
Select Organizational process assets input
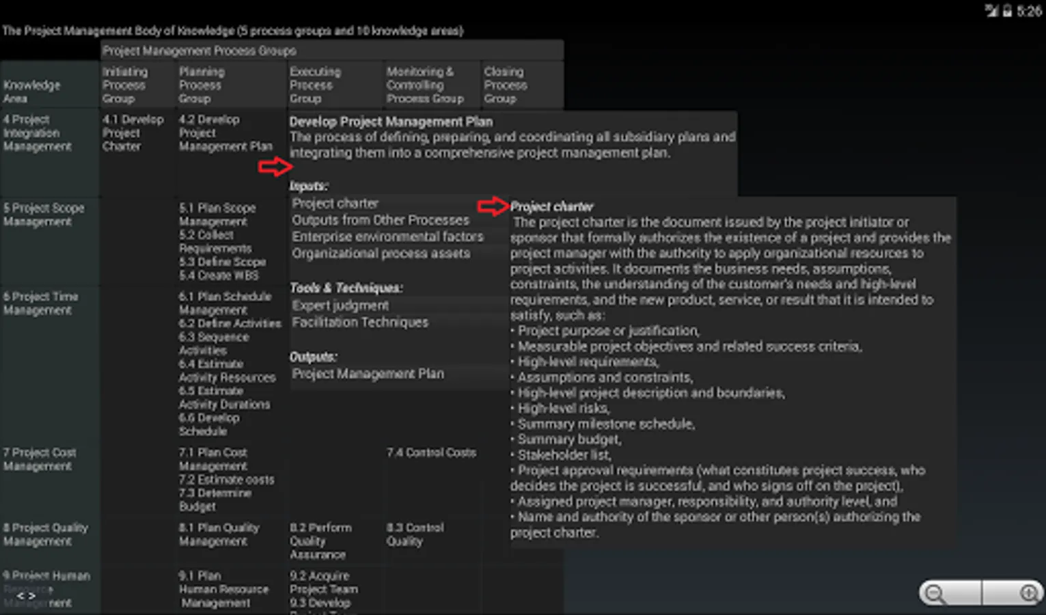pyautogui.click(x=381, y=253)
